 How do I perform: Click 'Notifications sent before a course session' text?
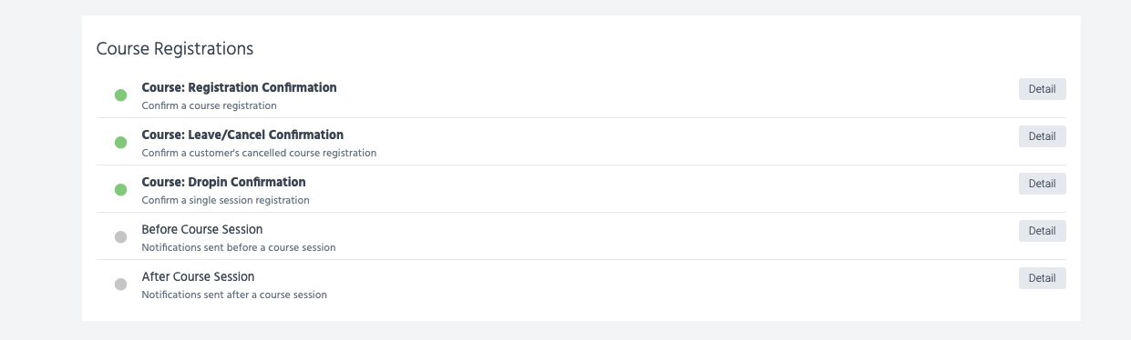[238, 247]
